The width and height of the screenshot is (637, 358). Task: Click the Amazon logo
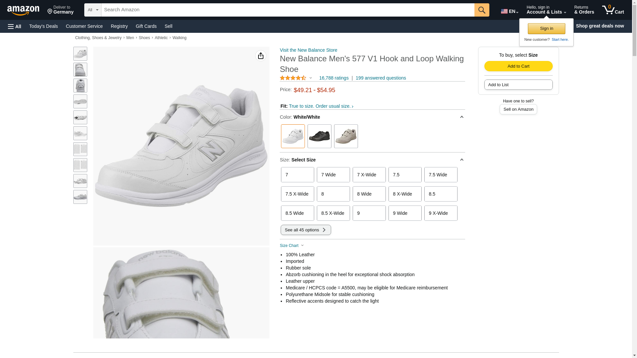coord(23,10)
